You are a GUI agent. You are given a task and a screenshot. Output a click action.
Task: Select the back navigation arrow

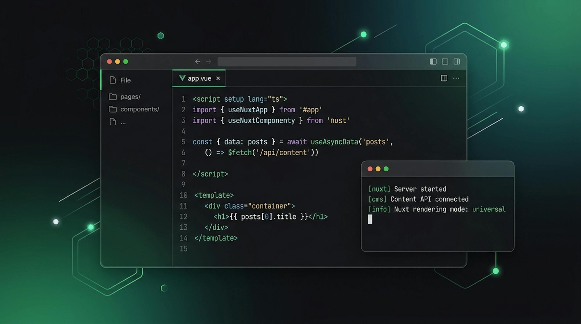tap(198, 62)
